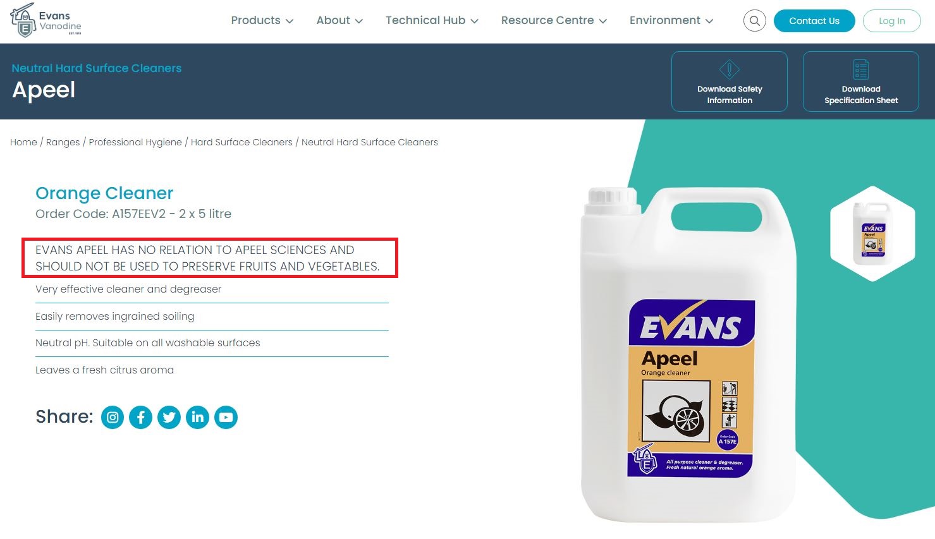935x539 pixels.
Task: Expand the Technical Hub dropdown
Action: 432,20
